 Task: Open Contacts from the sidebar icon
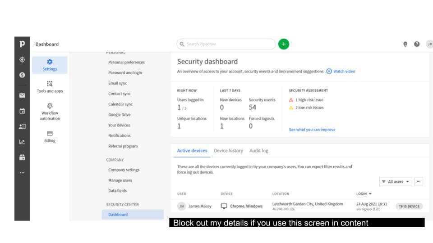coord(22,126)
